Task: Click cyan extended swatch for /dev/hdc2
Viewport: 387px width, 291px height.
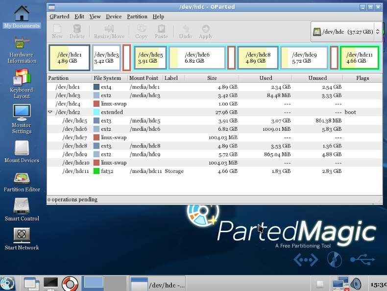Action: click(96, 112)
